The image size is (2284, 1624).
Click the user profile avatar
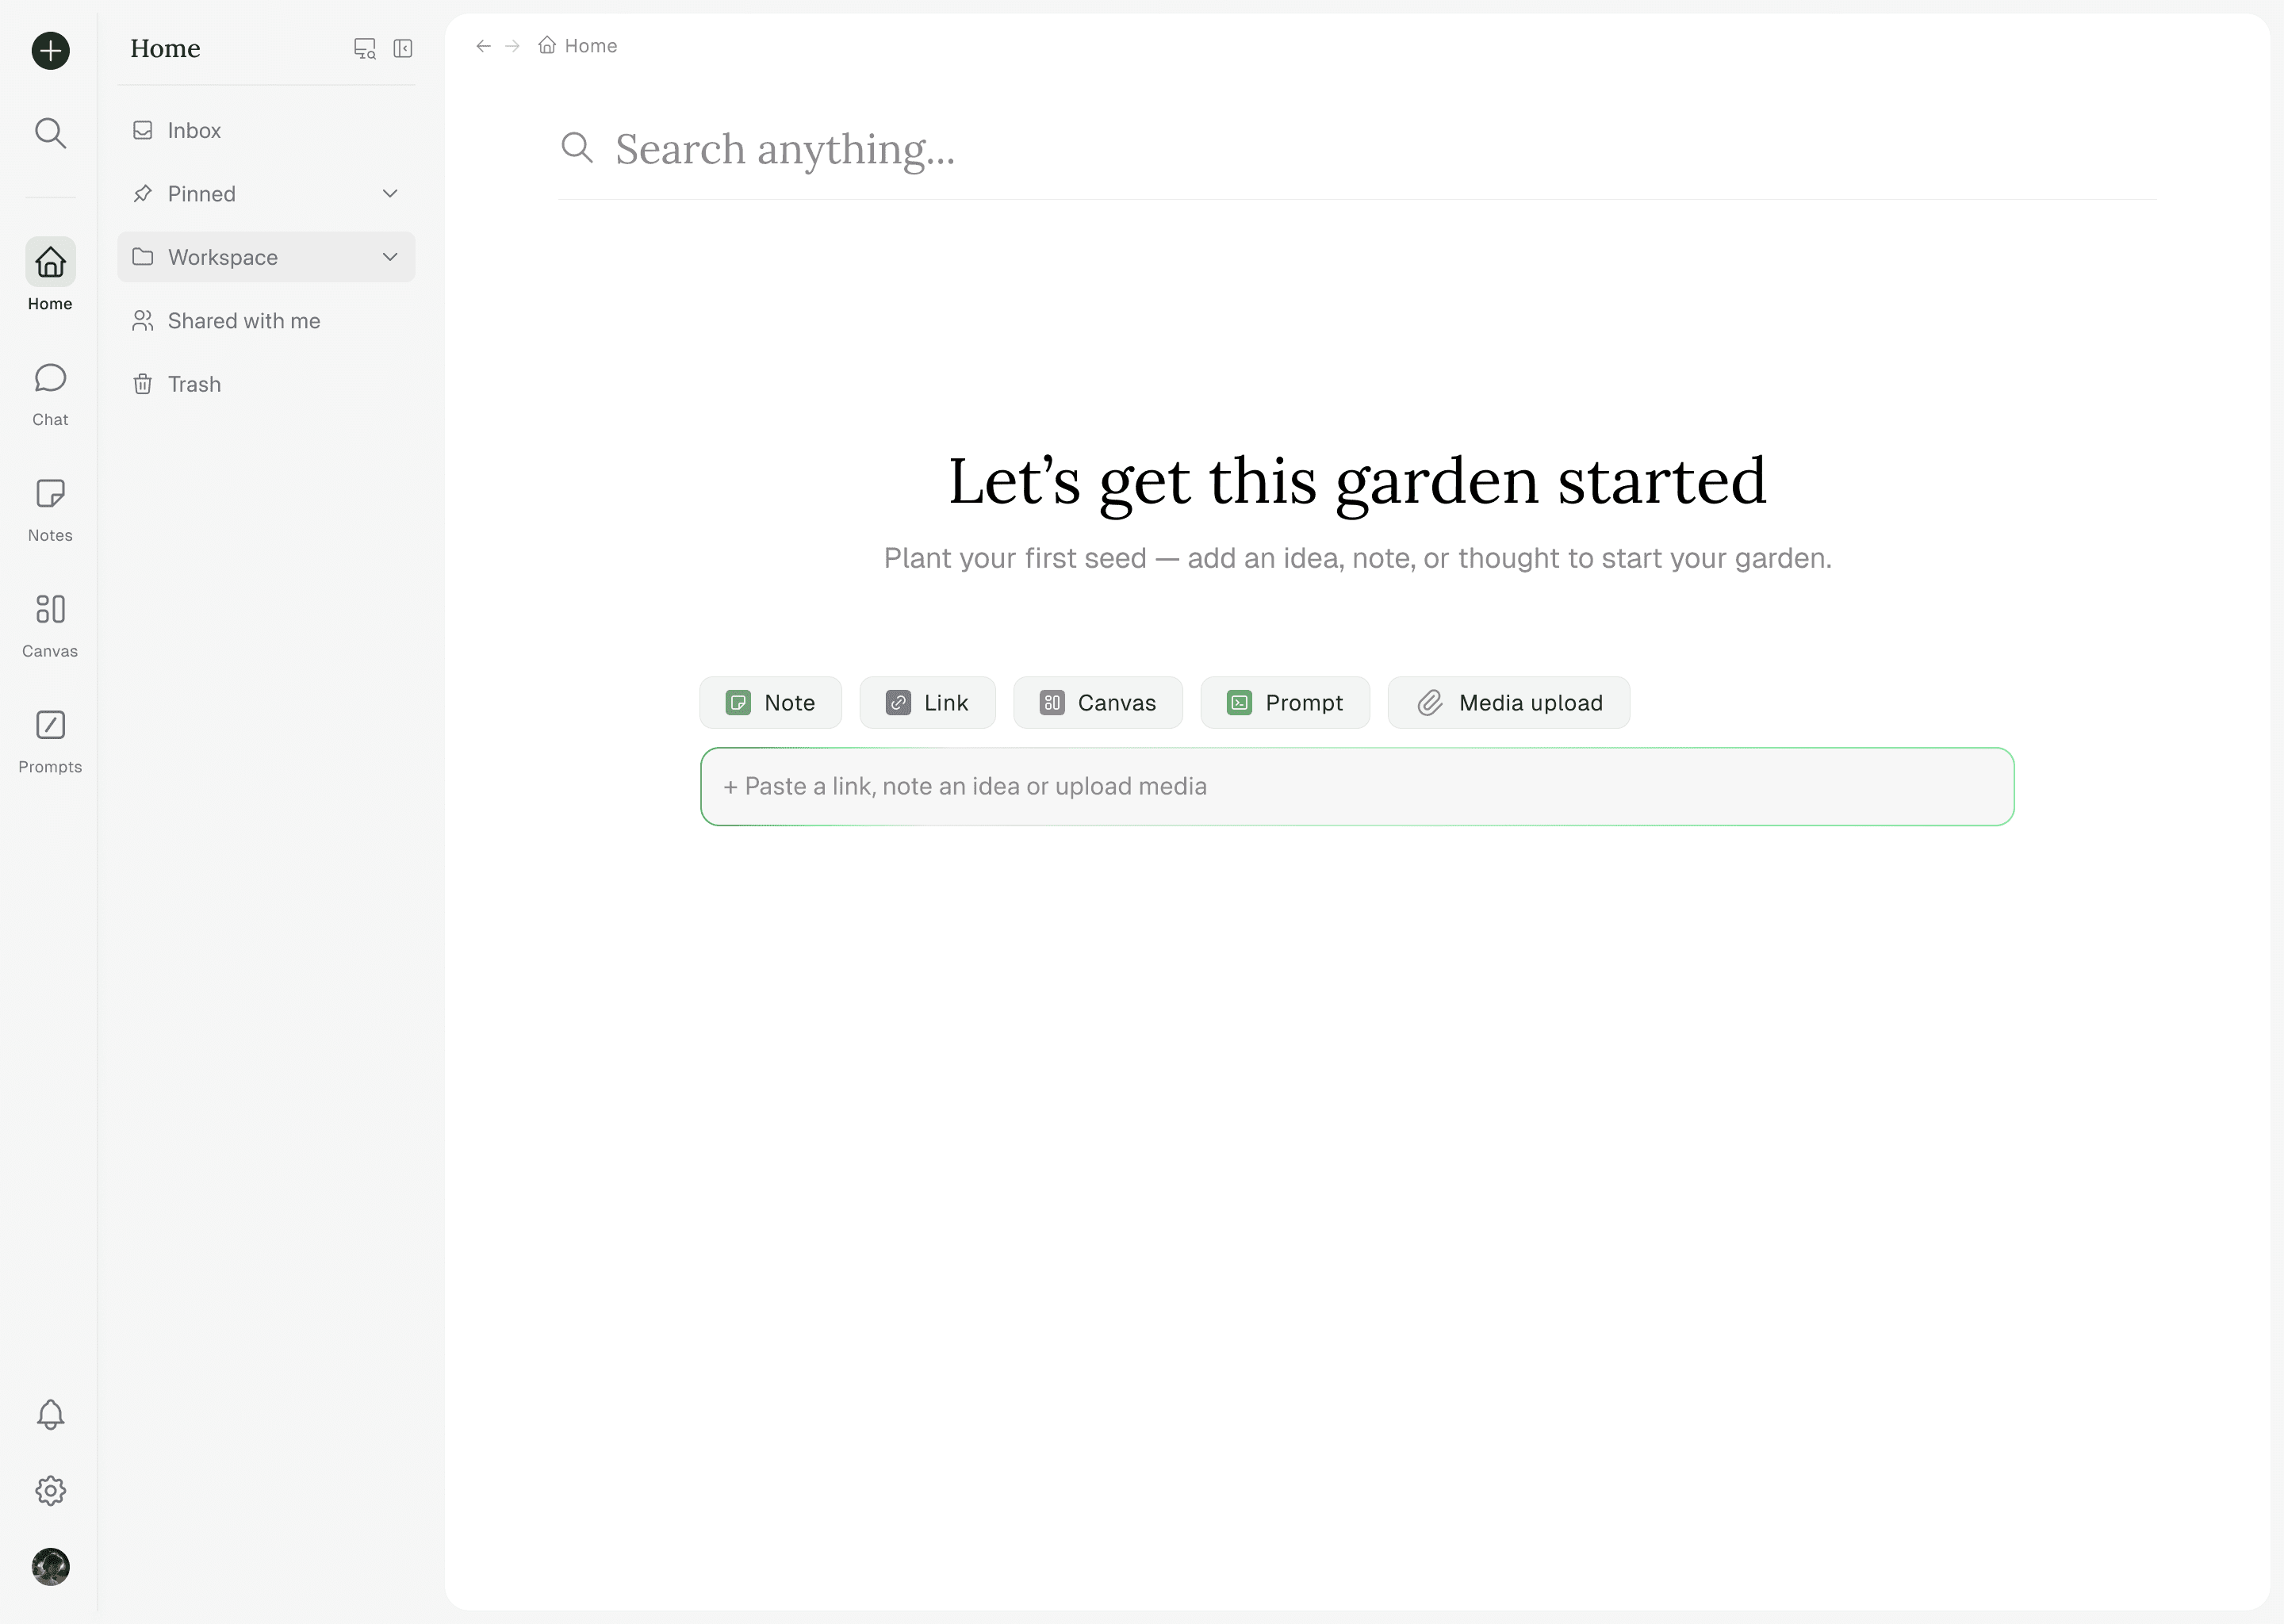pyautogui.click(x=50, y=1566)
